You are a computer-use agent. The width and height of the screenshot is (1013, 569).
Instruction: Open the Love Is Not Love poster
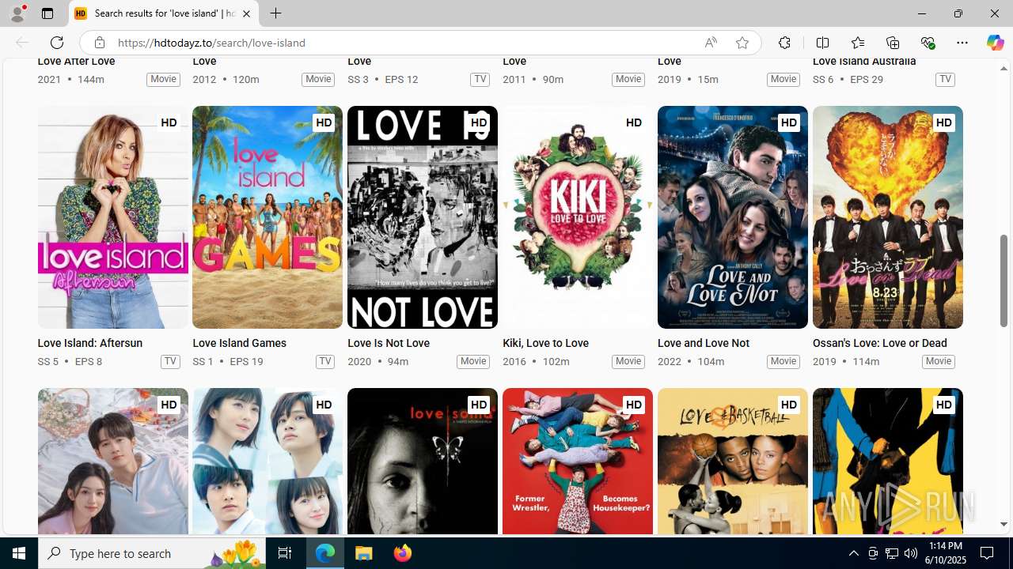[x=423, y=217]
